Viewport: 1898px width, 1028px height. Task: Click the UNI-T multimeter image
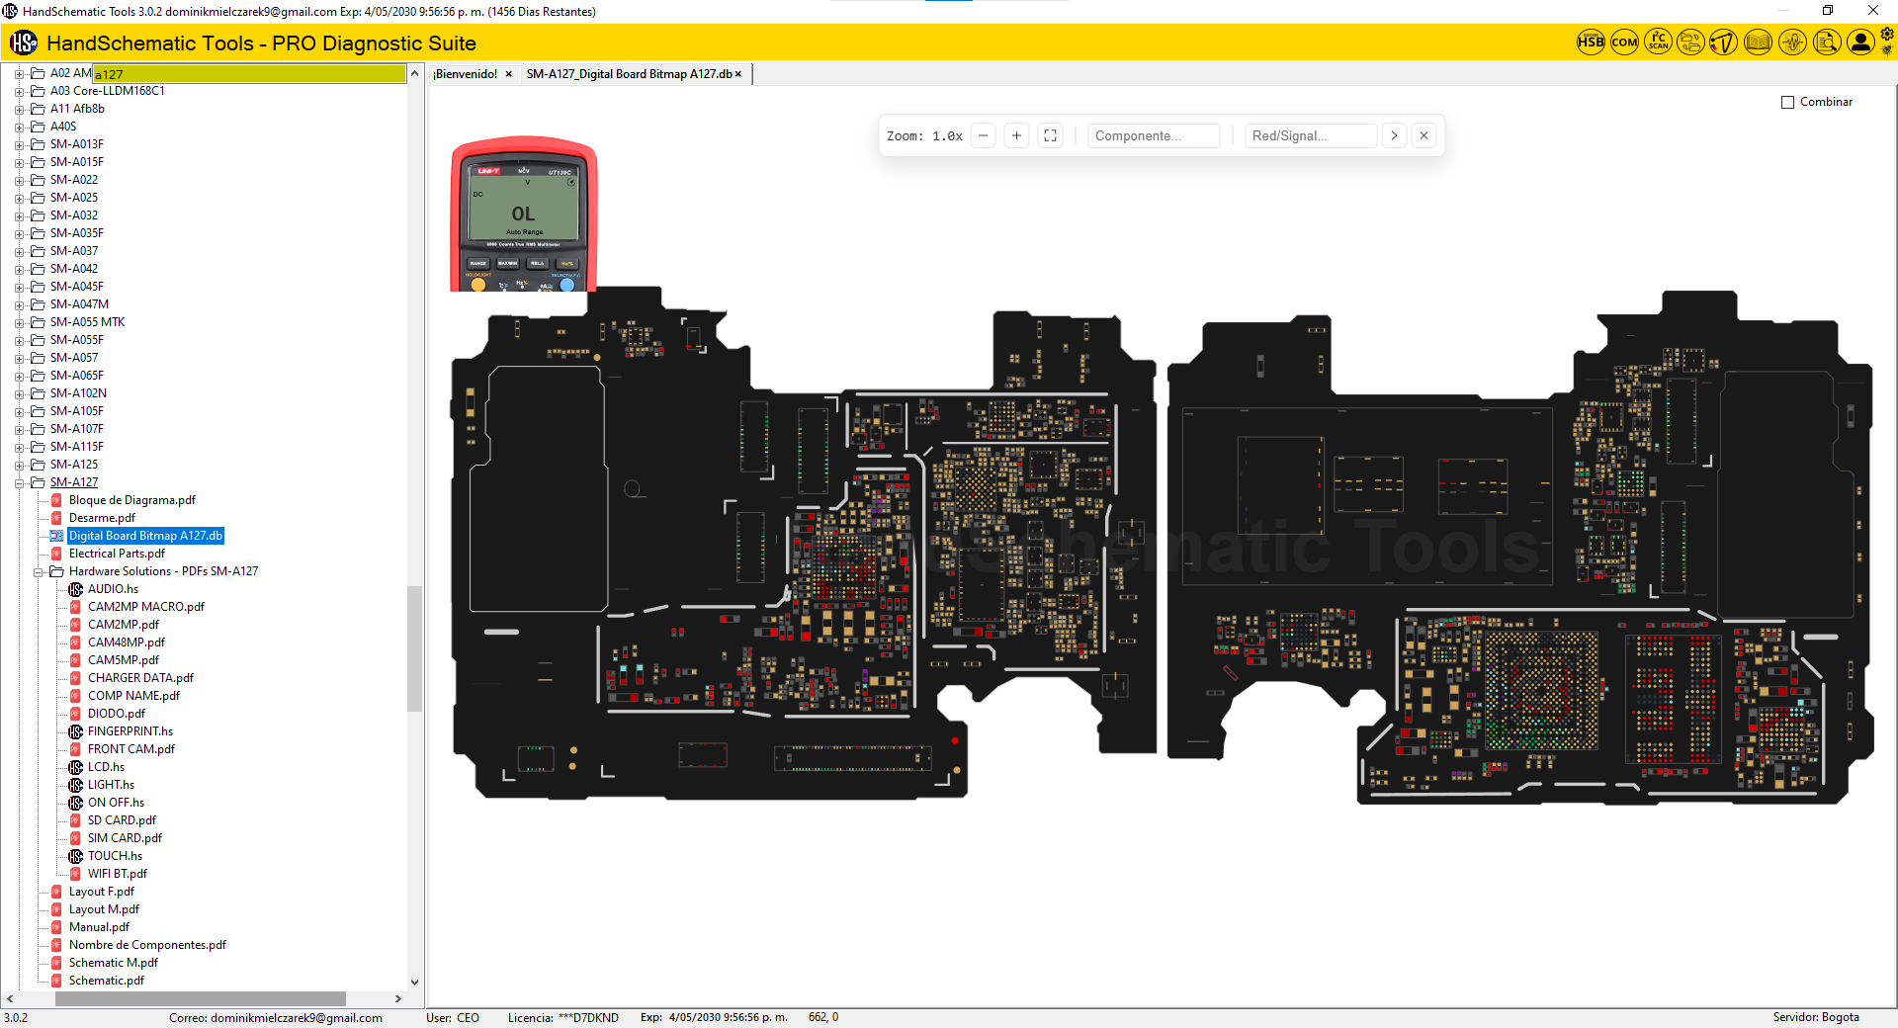524,214
